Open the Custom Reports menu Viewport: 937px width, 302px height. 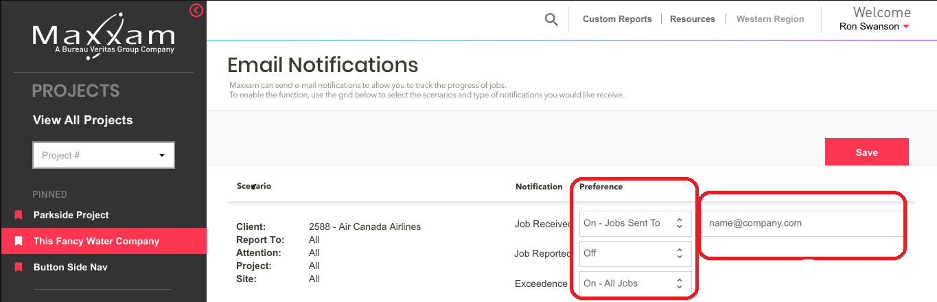(x=617, y=19)
